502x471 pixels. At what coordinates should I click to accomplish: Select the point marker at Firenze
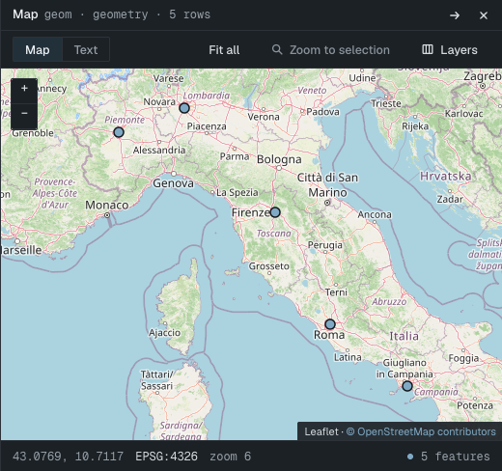tap(275, 212)
